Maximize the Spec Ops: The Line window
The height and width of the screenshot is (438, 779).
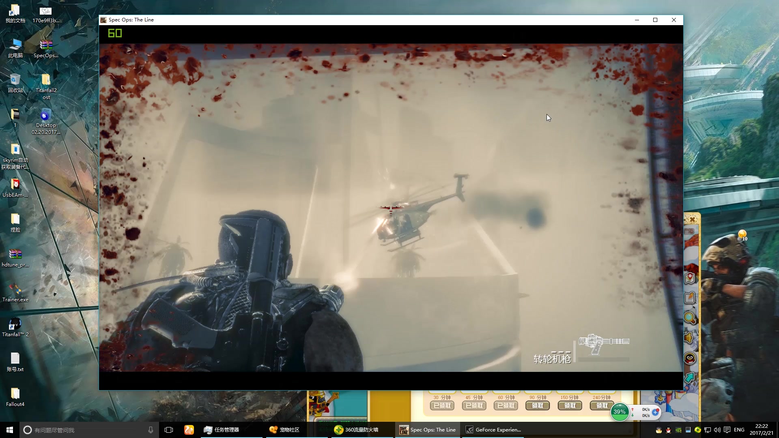(x=655, y=20)
